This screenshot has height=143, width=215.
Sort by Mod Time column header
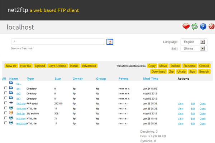(x=150, y=79)
